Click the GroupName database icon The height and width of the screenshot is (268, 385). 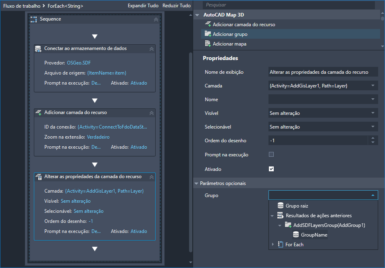296,235
